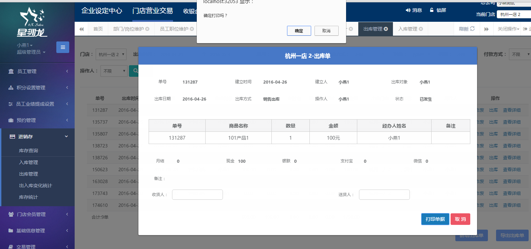Open 出入库变化统计 in the sidebar

coord(36,185)
